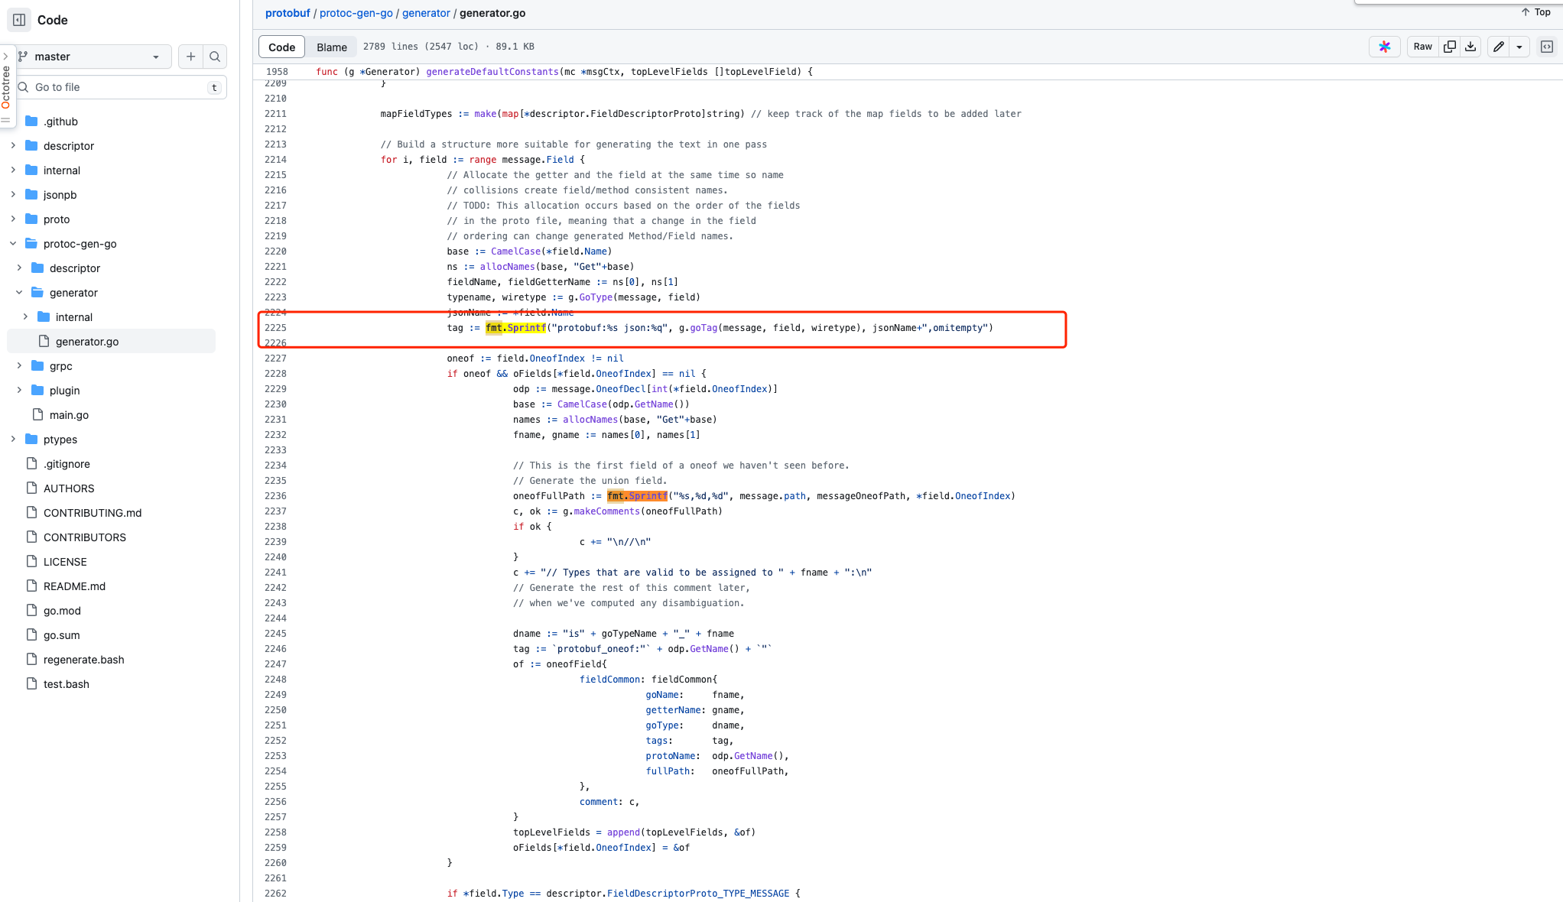Image resolution: width=1563 pixels, height=902 pixels.
Task: Open the symbols panel
Action: coord(1546,47)
